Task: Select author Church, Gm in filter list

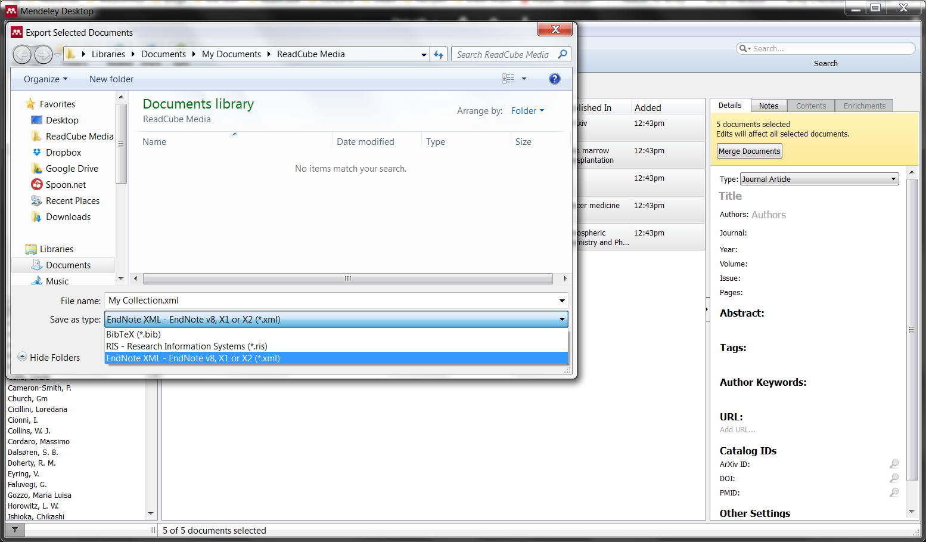Action: point(27,399)
